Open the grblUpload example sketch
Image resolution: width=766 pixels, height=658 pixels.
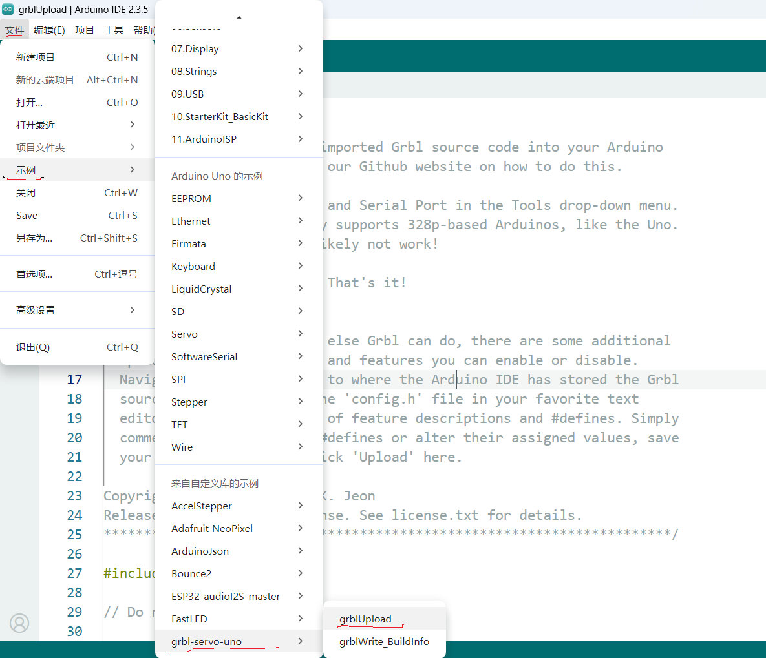[x=385, y=619]
